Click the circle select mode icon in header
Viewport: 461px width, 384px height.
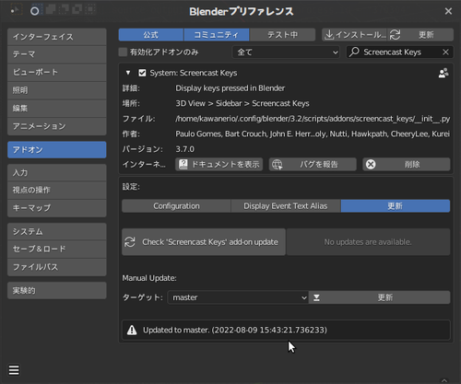tap(35, 11)
